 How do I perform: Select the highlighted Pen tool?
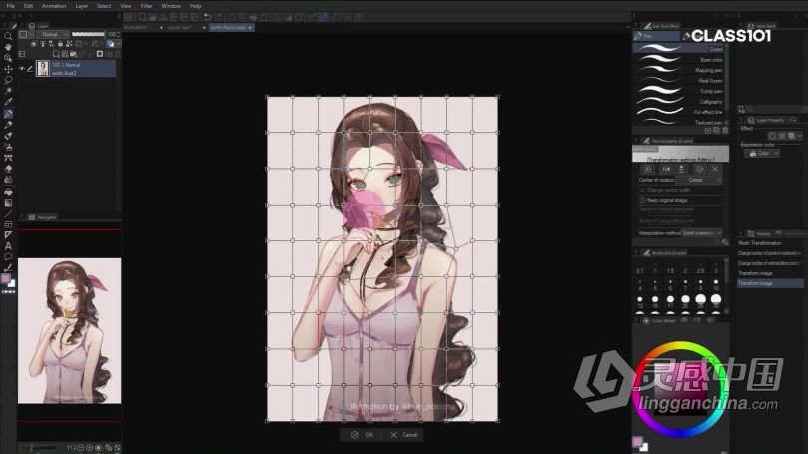click(x=8, y=114)
